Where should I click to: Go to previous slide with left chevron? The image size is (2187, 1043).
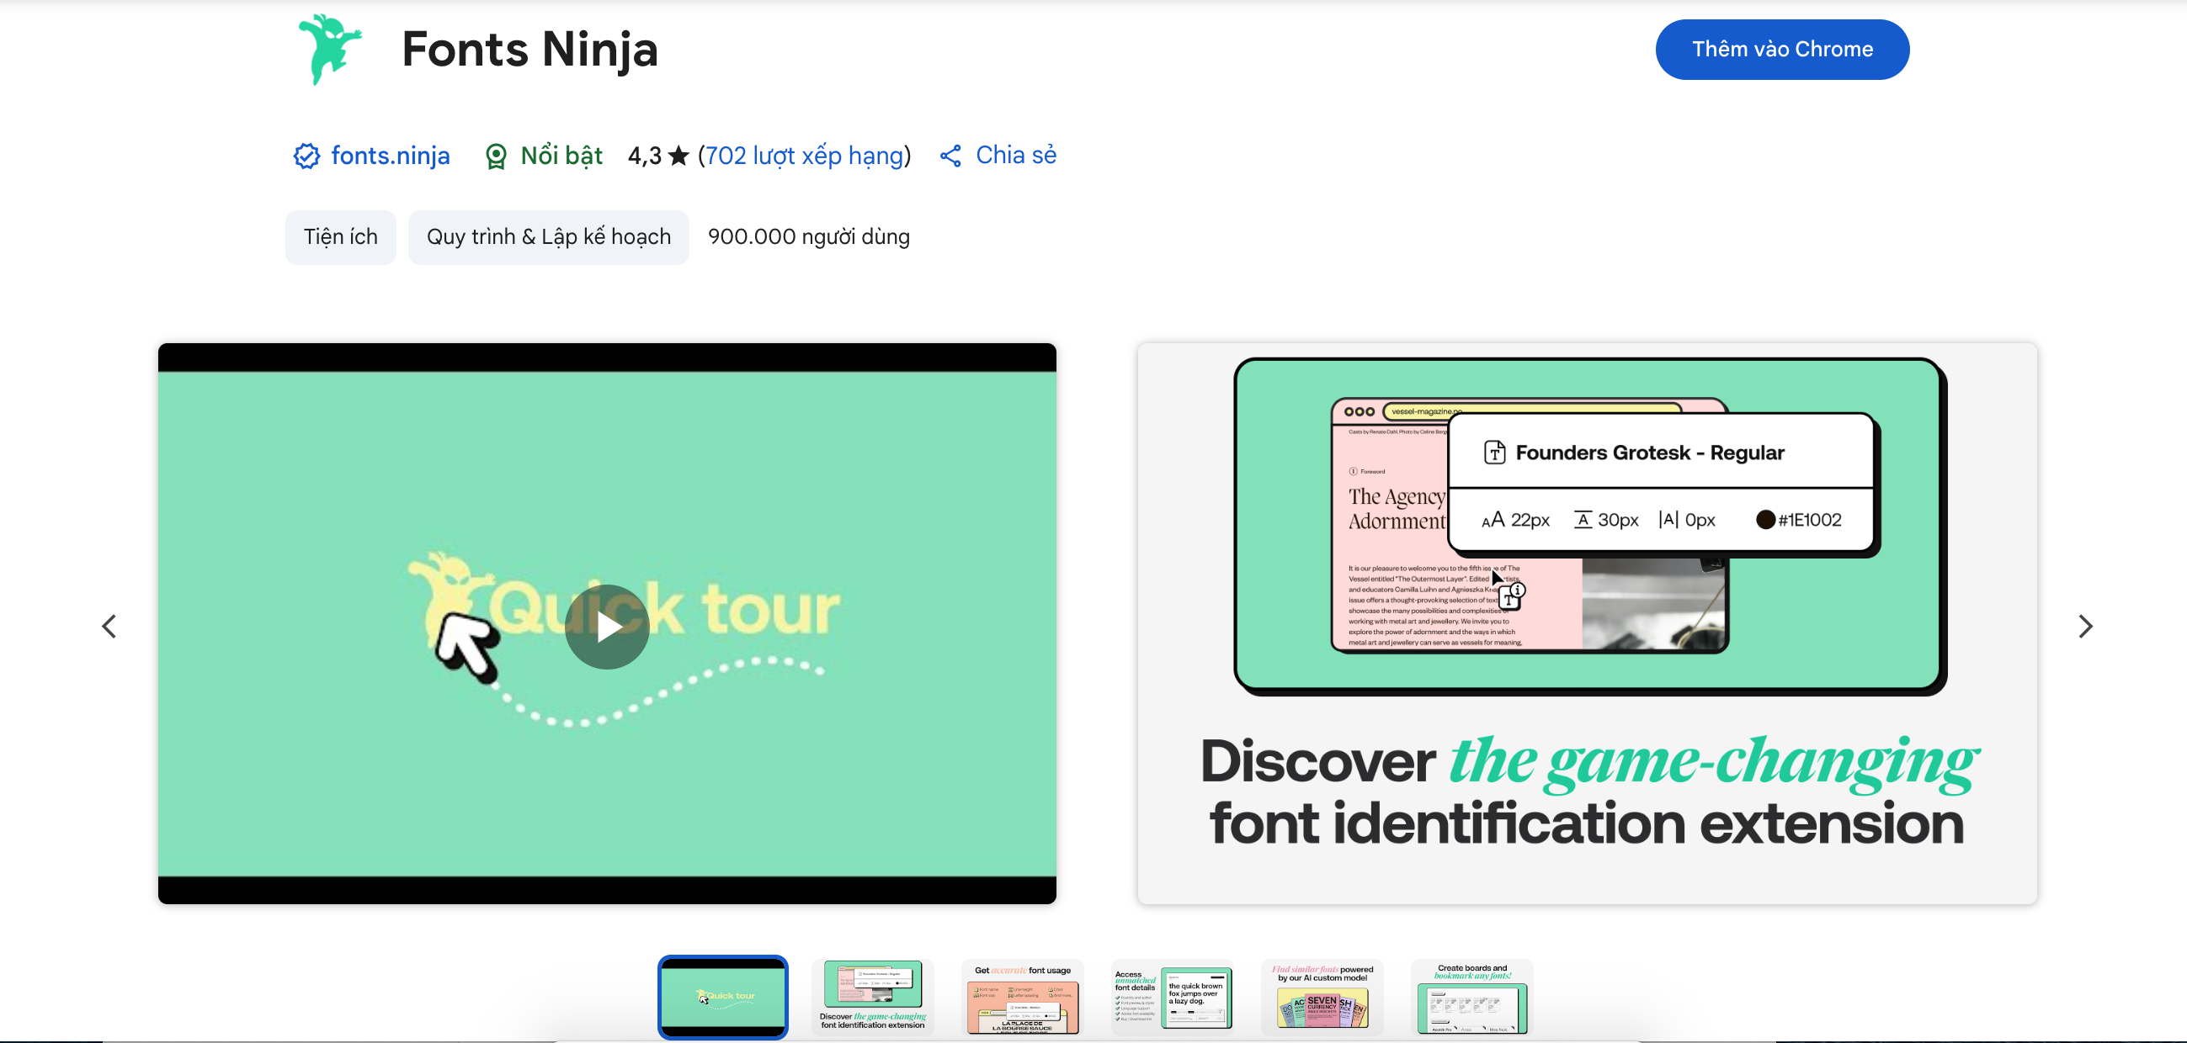coord(109,627)
